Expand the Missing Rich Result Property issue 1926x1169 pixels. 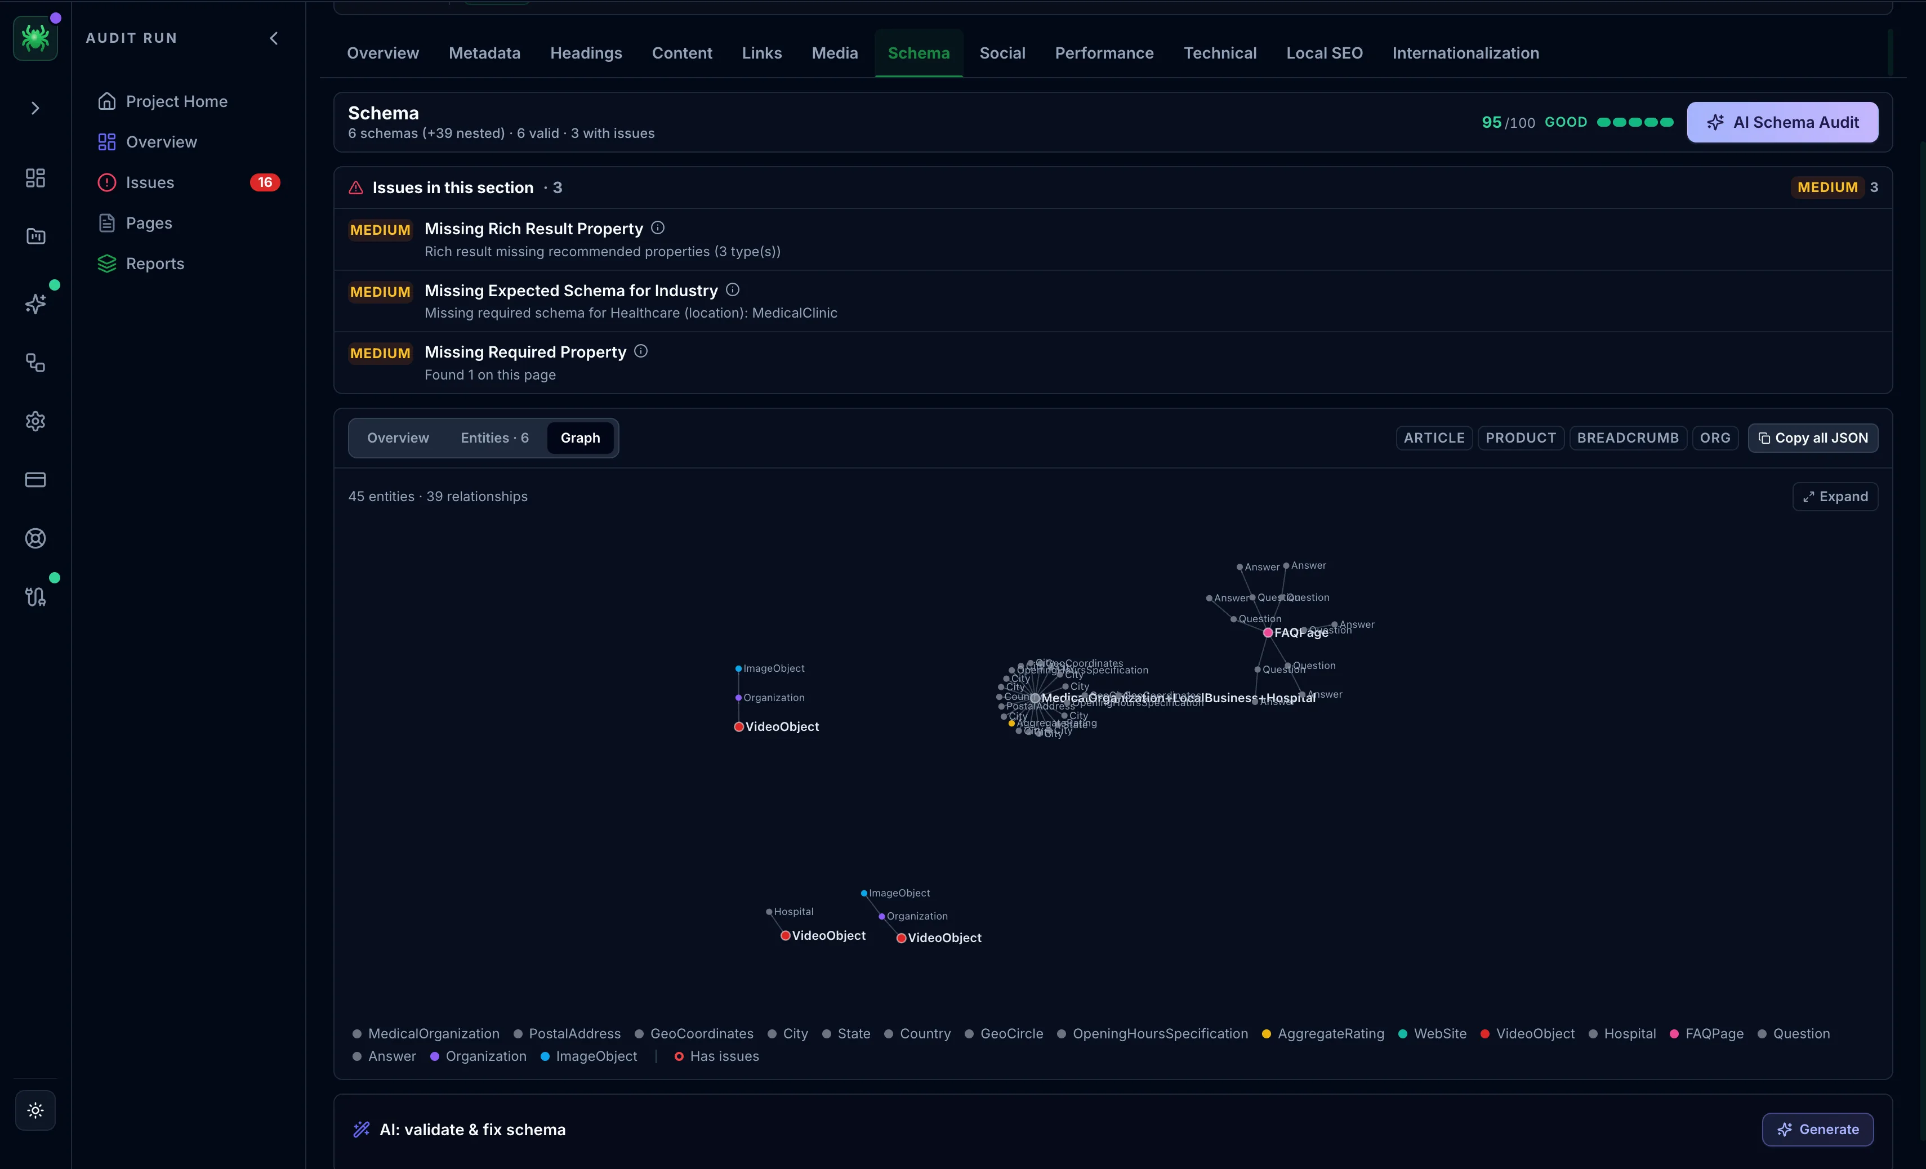[x=1113, y=239]
